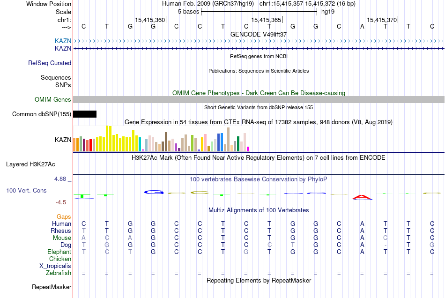
Task: Click the Gaps row label
Action: click(x=64, y=217)
